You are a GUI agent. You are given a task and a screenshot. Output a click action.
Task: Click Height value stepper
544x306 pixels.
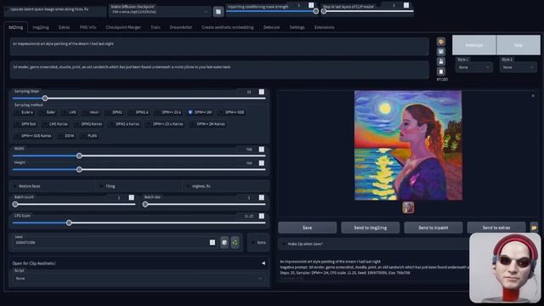click(x=262, y=163)
